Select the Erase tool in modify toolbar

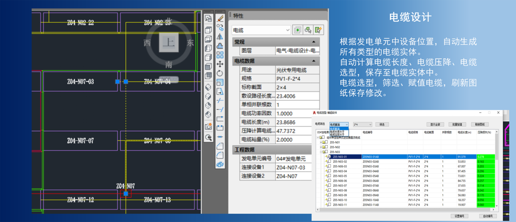(x=220, y=18)
